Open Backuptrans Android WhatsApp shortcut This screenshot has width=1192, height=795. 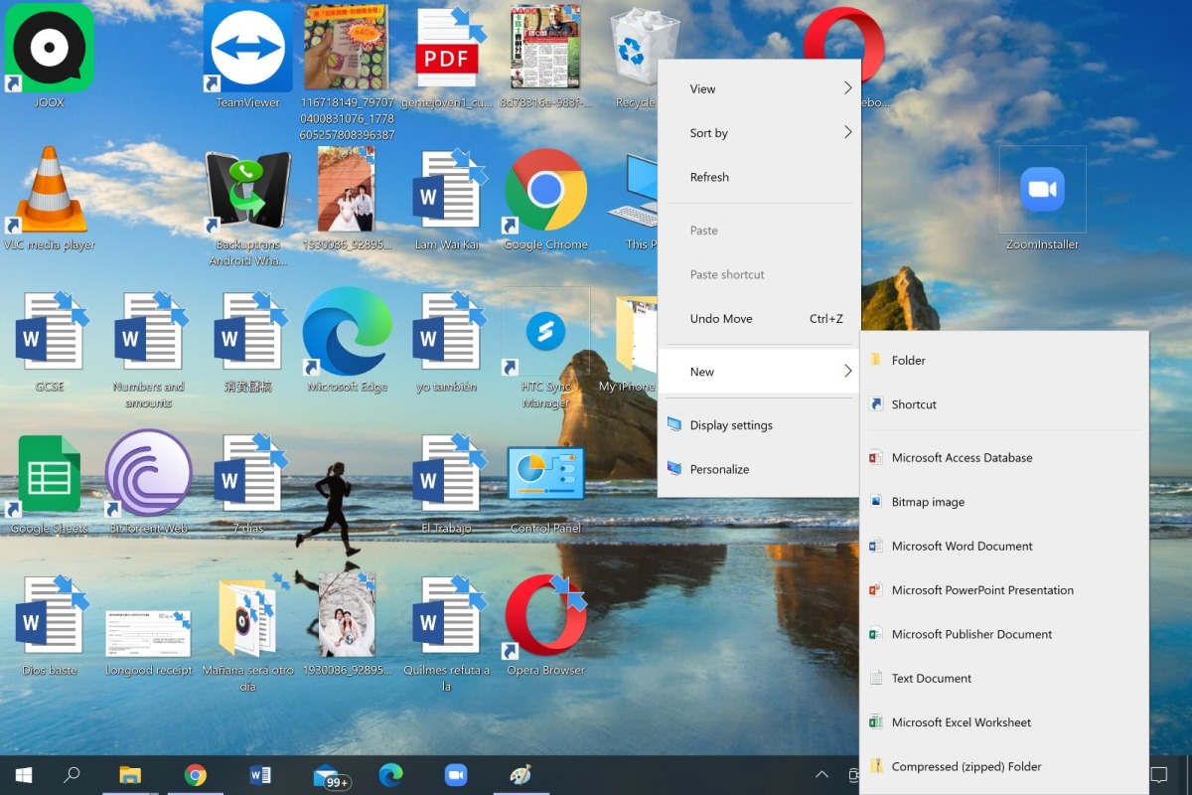[248, 207]
